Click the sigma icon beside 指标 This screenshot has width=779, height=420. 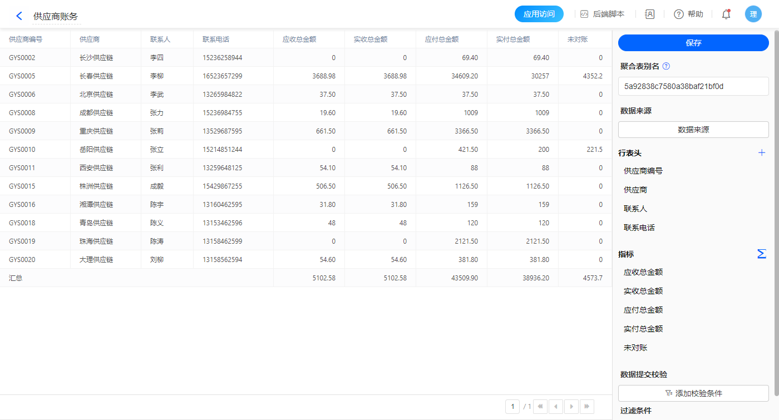[762, 254]
